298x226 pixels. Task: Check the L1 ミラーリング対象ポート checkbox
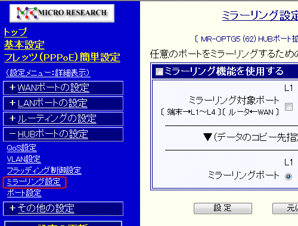coord(288,106)
